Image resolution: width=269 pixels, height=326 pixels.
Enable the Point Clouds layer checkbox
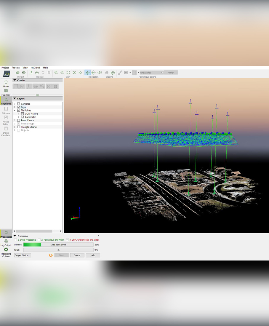(19, 120)
